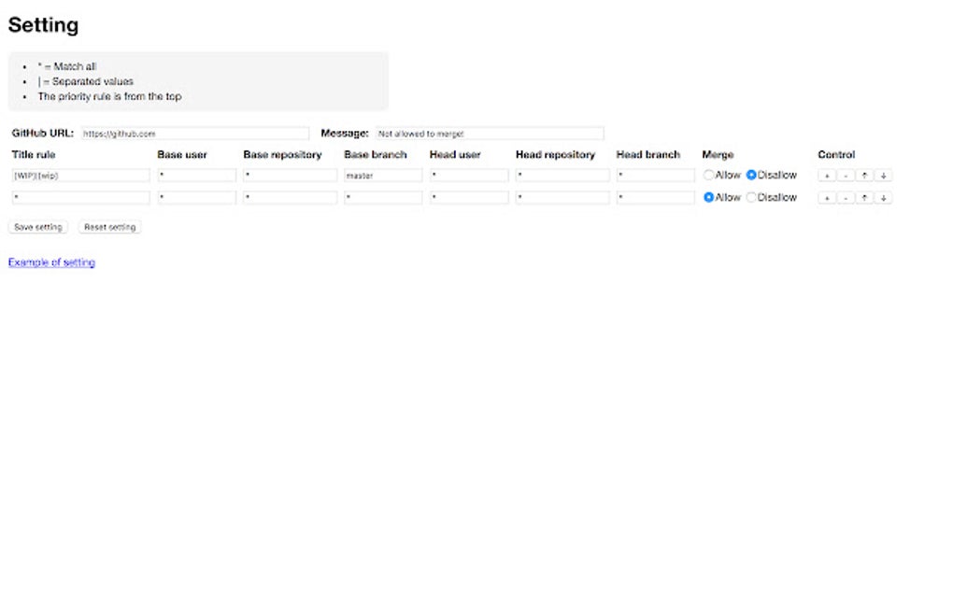Click the second row's Head repository field
Viewport: 953px width, 596px height.
(x=562, y=198)
